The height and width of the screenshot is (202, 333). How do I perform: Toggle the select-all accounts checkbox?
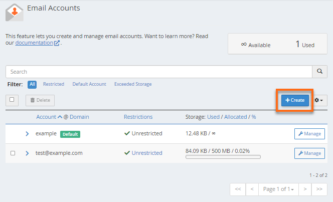pos(12,100)
